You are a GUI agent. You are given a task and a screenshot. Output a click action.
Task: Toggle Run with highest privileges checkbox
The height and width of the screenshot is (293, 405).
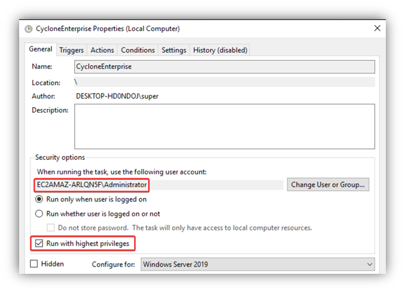click(39, 243)
